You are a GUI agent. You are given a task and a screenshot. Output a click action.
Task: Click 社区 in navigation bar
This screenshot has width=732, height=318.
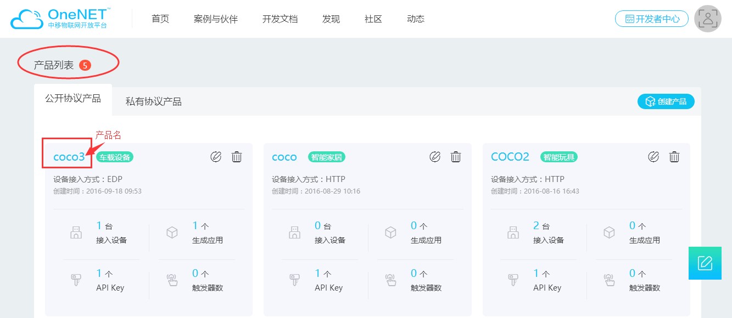(373, 19)
